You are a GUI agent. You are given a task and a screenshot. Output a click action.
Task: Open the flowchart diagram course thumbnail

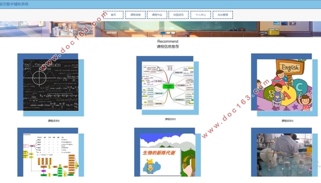(x=51, y=155)
